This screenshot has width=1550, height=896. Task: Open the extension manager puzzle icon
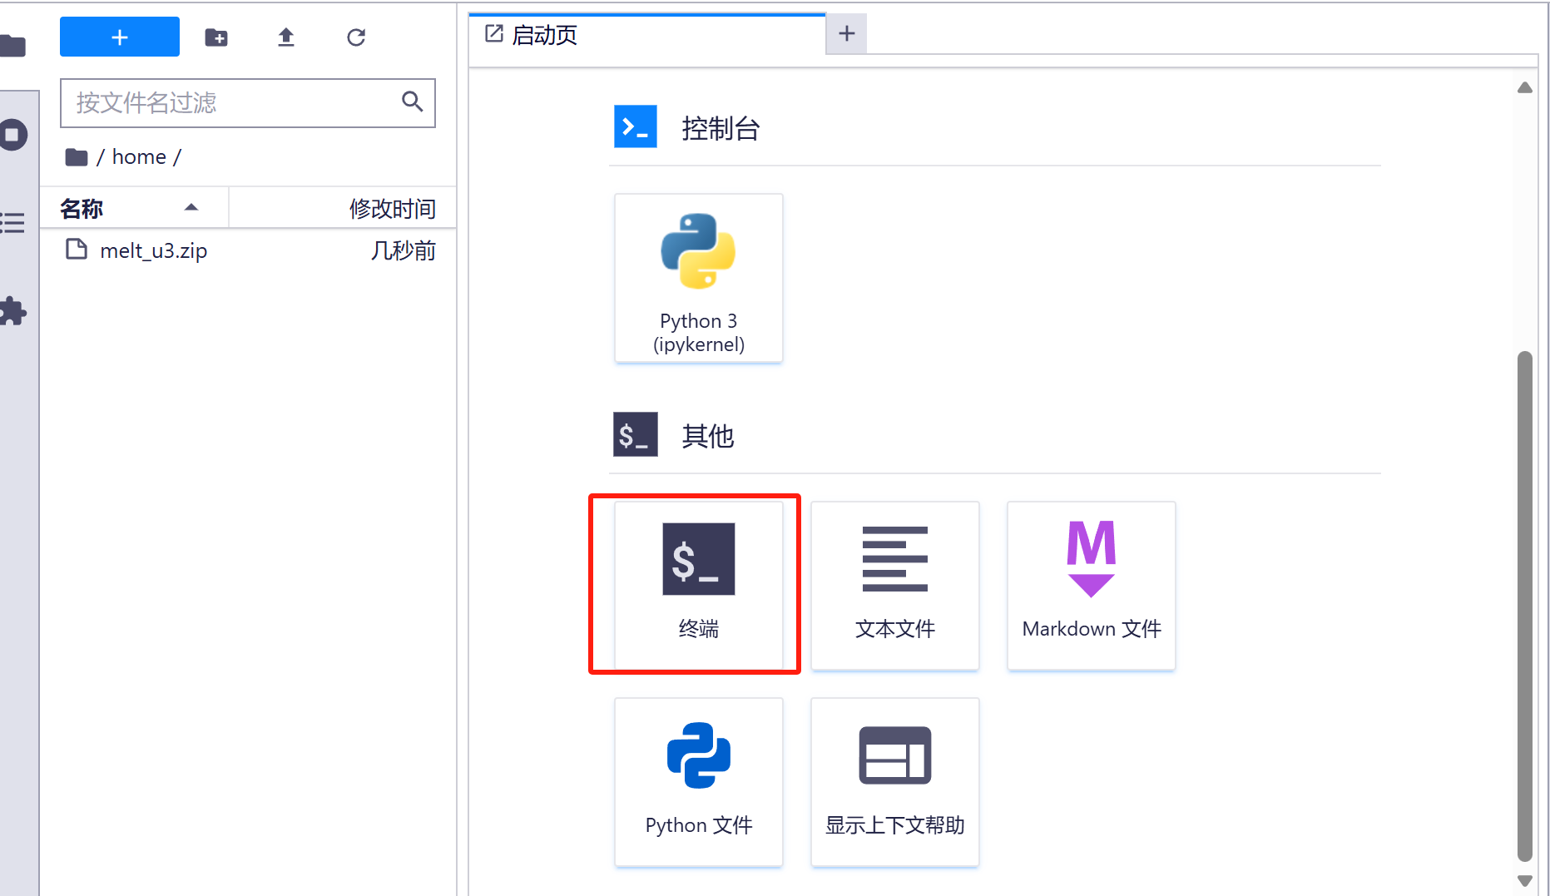coord(13,311)
